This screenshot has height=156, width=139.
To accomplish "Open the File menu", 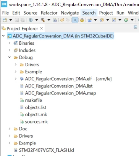I will pyautogui.click(x=6, y=13).
